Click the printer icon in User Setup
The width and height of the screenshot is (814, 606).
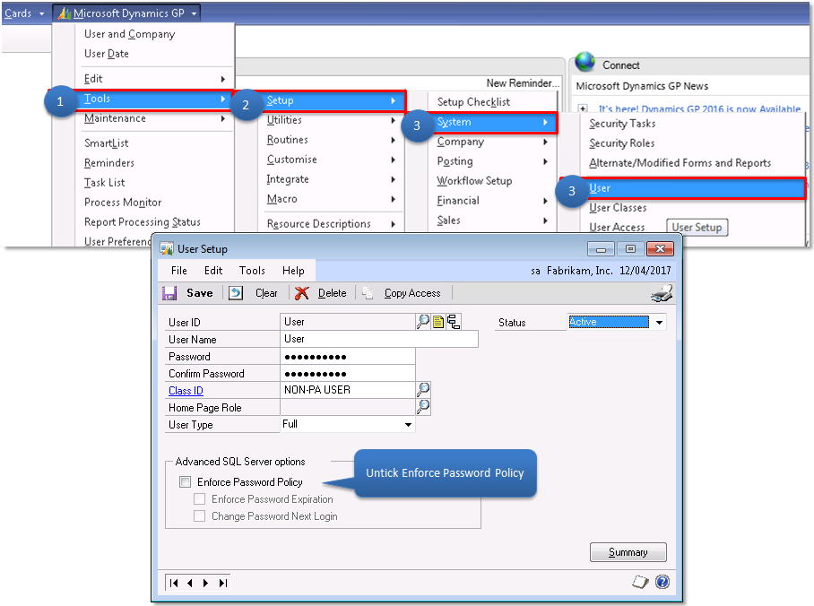(x=662, y=293)
